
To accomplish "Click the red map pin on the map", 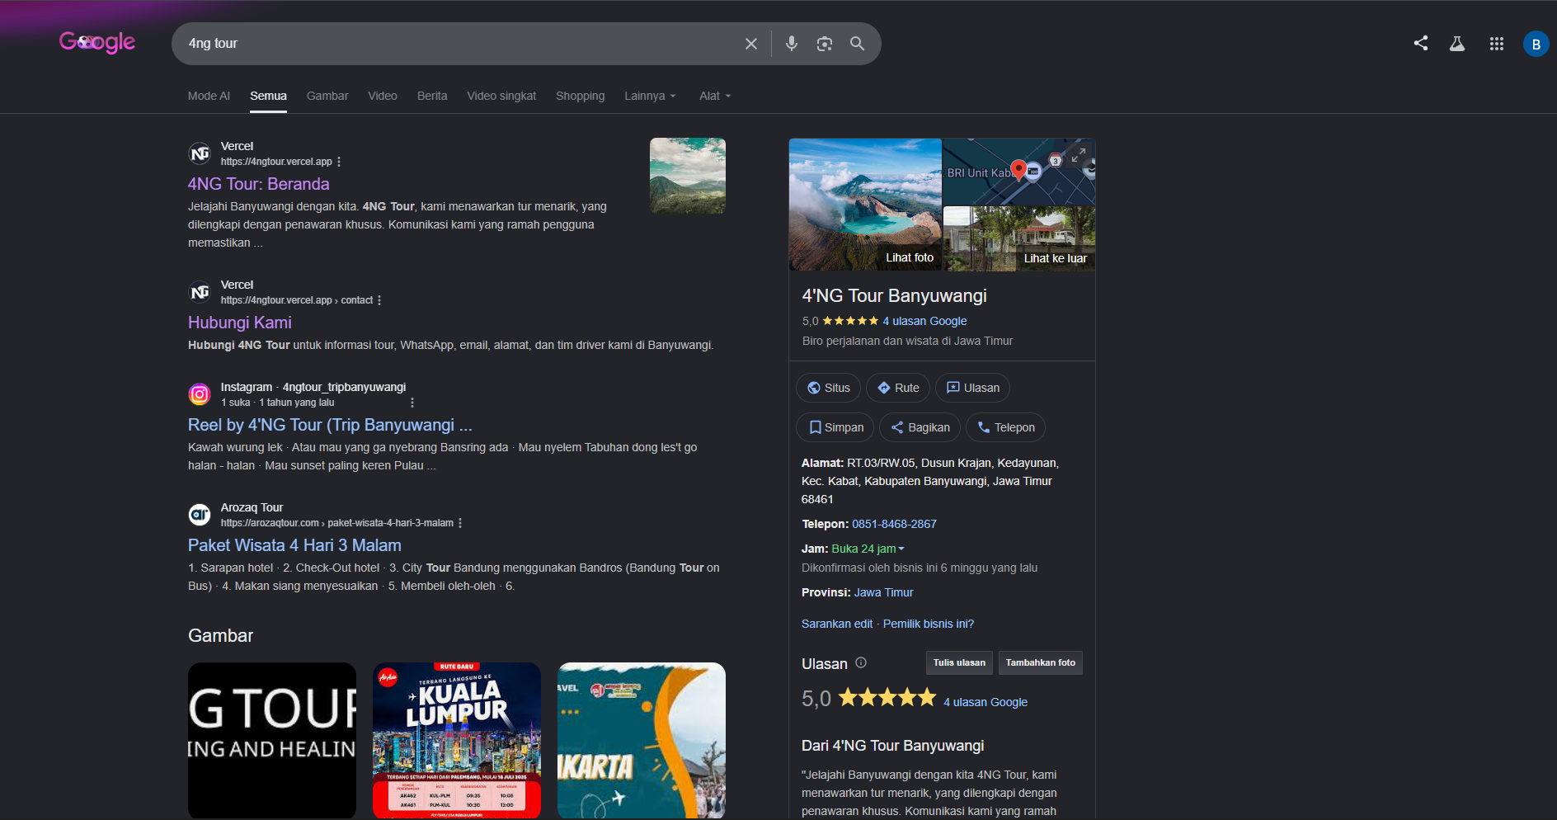I will point(1018,170).
